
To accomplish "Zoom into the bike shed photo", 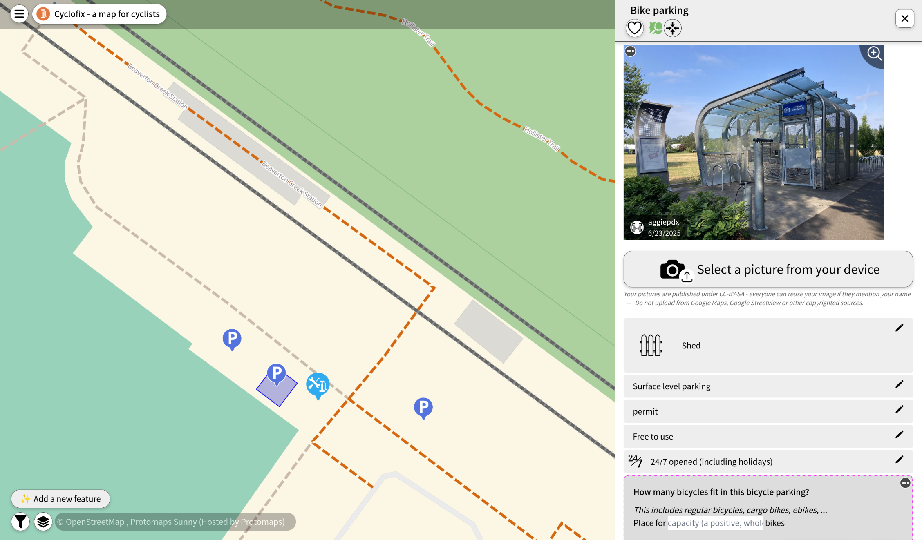I will [874, 54].
